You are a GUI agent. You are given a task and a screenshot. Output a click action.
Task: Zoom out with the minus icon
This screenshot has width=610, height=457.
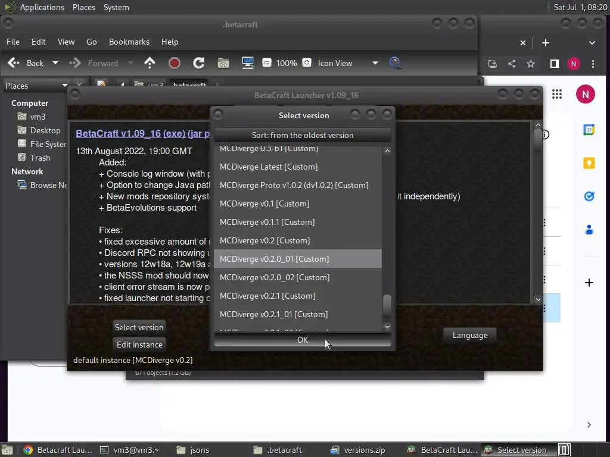pyautogui.click(x=267, y=62)
